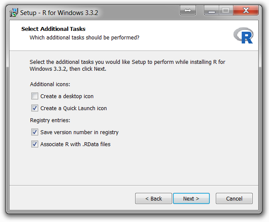Click the R logo in header

243,35
